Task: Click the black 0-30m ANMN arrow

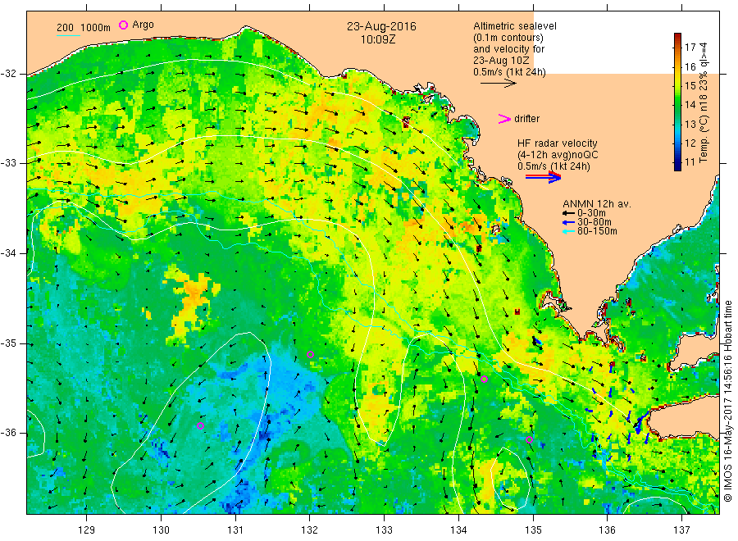Action: [x=569, y=213]
